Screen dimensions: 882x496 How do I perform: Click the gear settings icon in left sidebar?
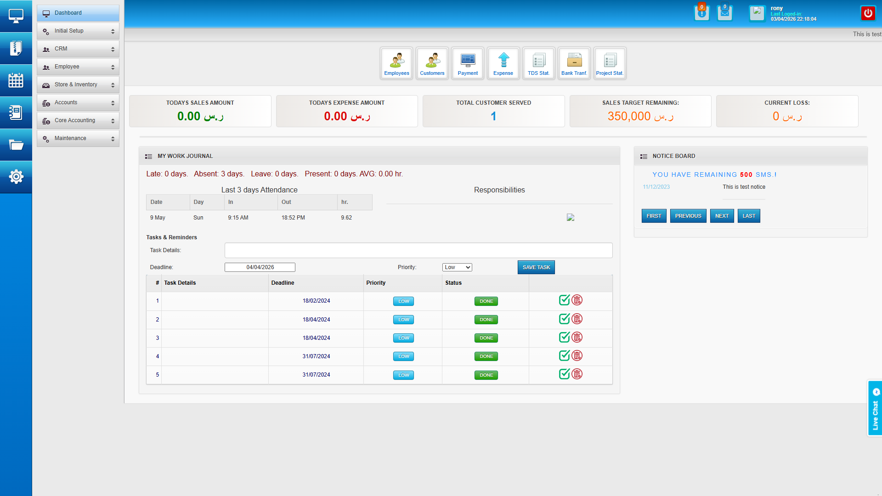pyautogui.click(x=16, y=176)
